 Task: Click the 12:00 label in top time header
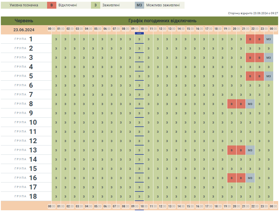click(x=162, y=29)
